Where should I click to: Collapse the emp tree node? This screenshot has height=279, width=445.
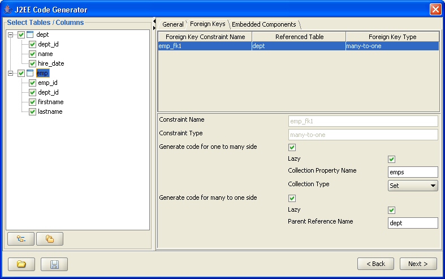[x=11, y=73]
